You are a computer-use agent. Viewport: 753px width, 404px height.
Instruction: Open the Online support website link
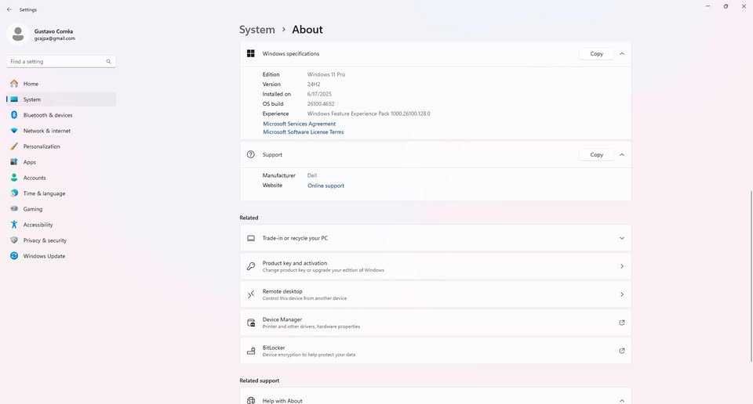326,186
